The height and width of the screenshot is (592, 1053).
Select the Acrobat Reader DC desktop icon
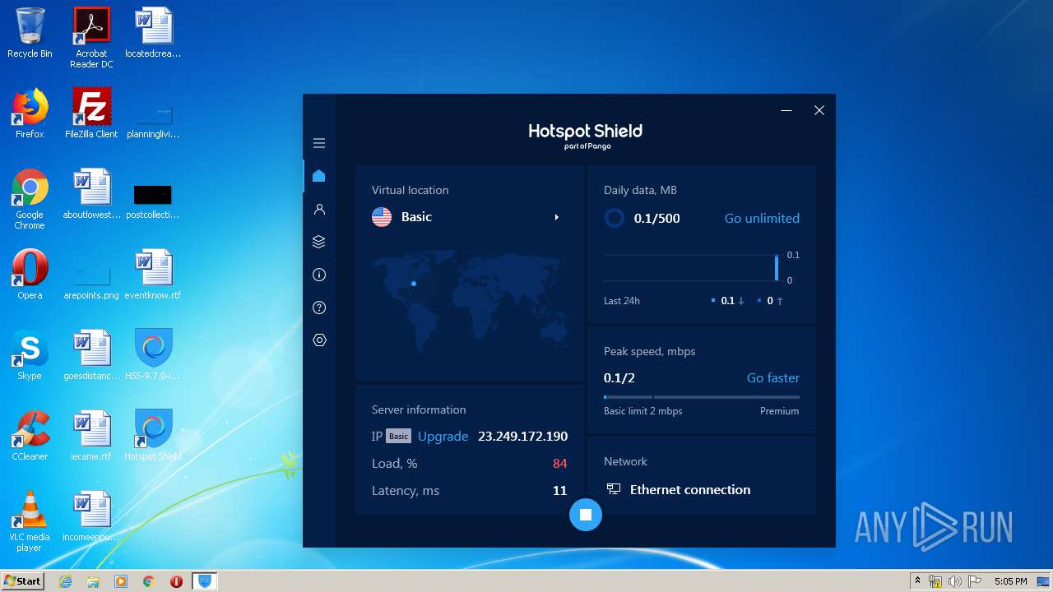[91, 38]
